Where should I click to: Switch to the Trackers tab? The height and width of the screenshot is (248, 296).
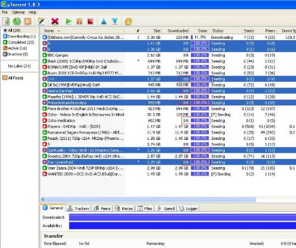coord(78,209)
